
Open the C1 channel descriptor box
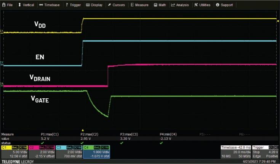(14, 152)
